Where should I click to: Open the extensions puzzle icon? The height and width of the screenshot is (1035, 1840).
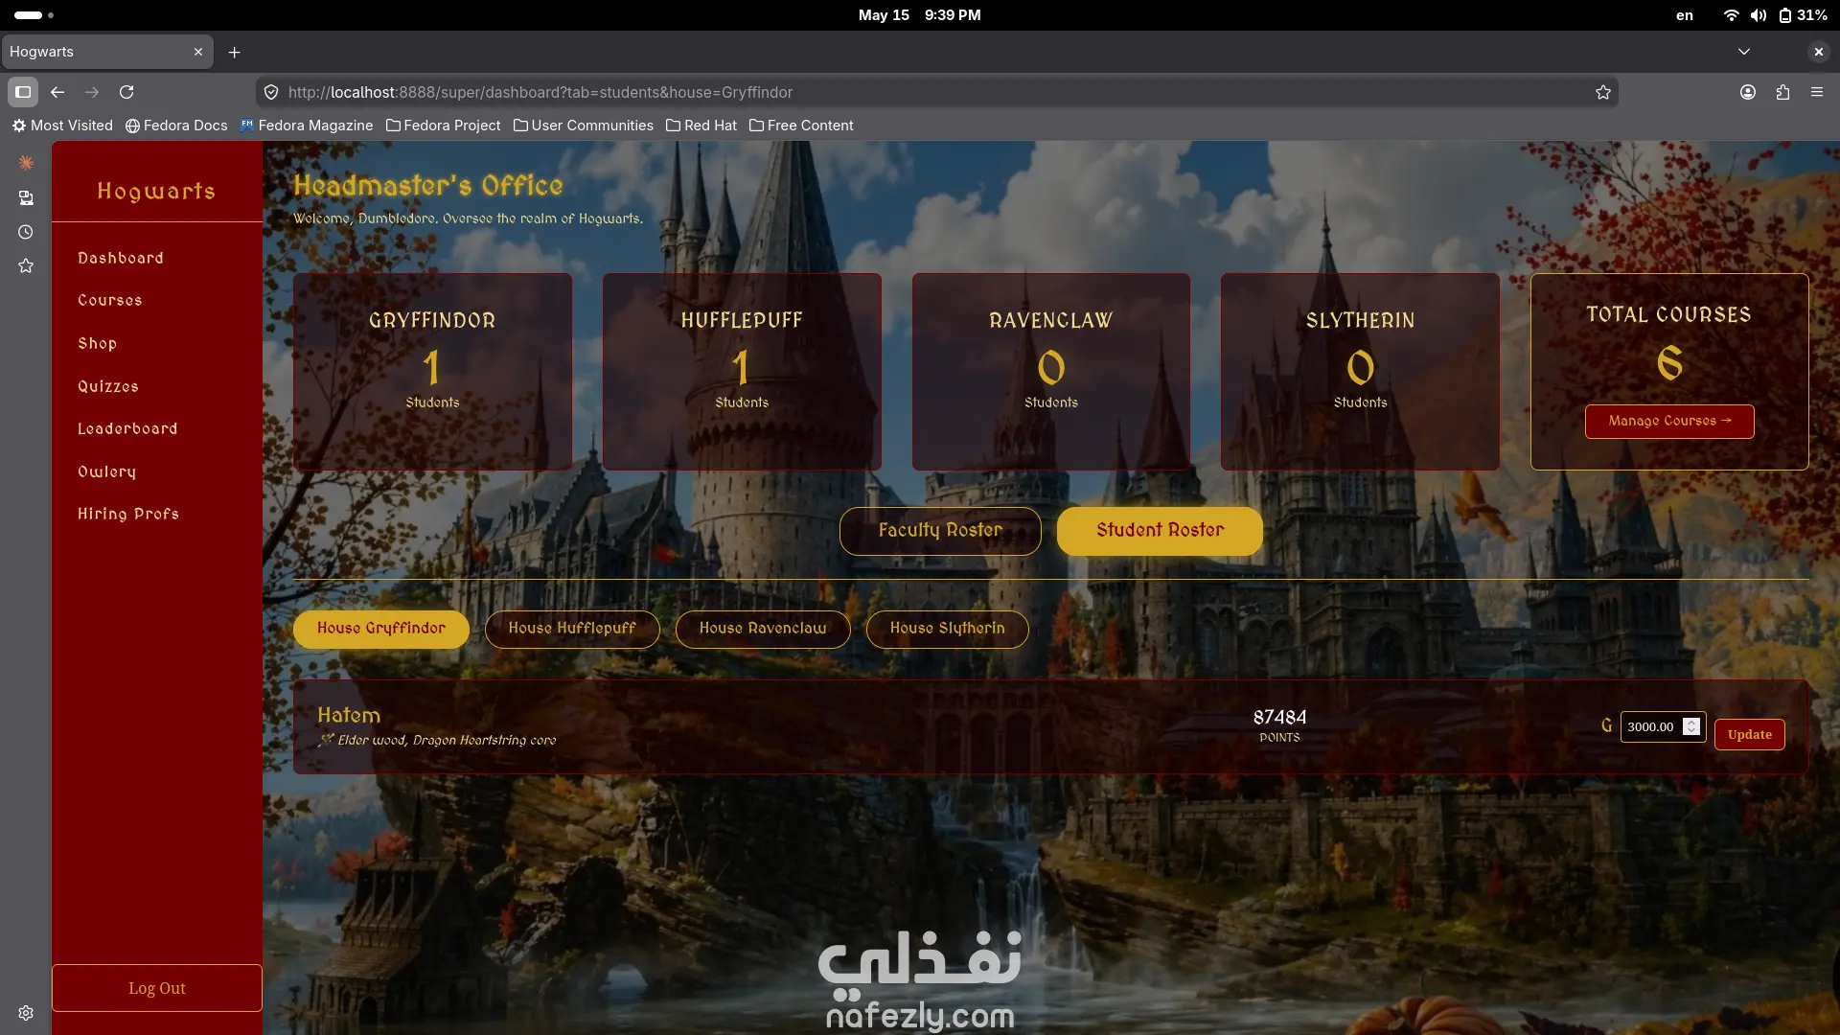(x=1782, y=92)
